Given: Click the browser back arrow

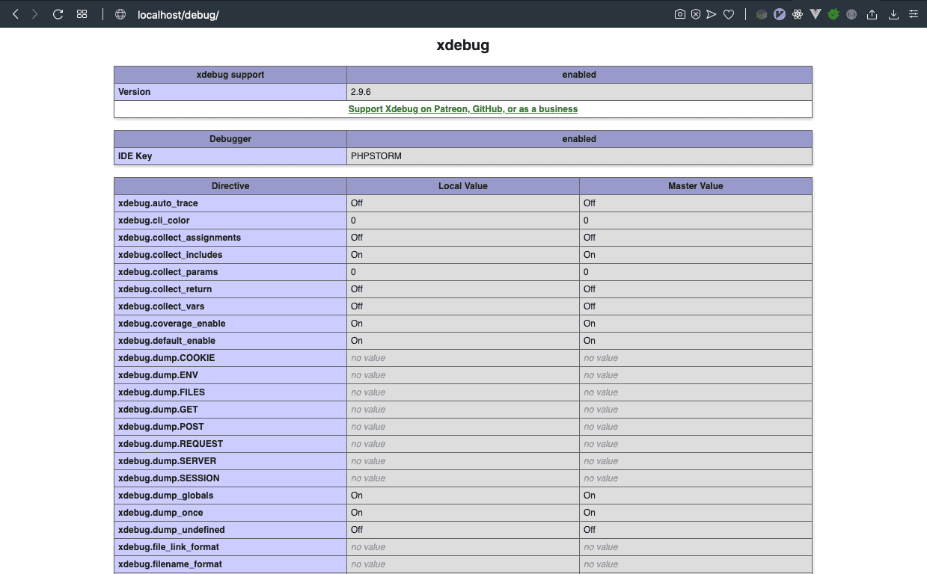Looking at the screenshot, I should click(x=16, y=14).
